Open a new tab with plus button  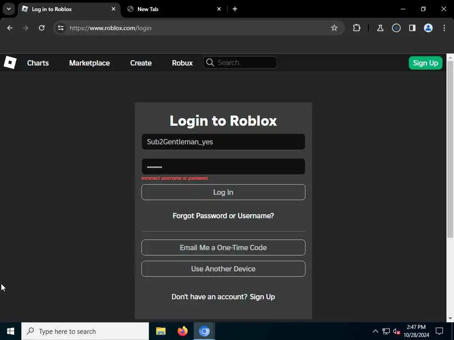[x=235, y=9]
